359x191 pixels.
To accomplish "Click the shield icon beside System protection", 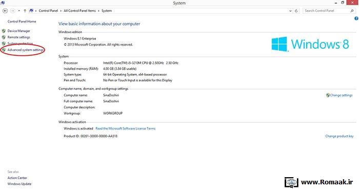I will tap(4, 44).
